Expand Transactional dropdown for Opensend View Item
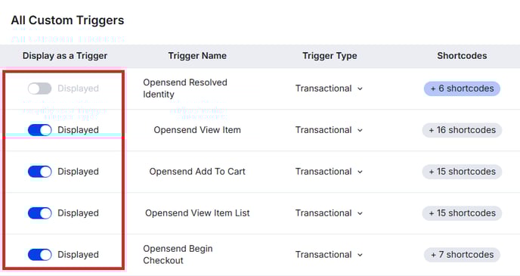Viewport: 520px width, 276px height. coord(329,130)
